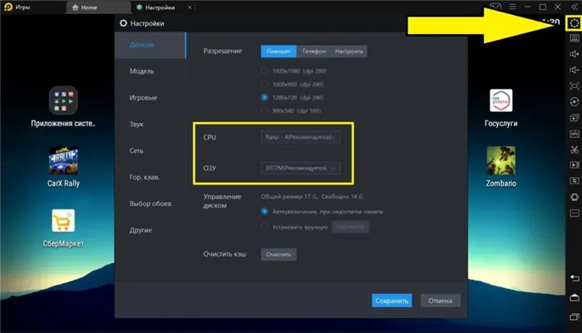Click the Отмена button
582x333 pixels.
click(x=440, y=301)
